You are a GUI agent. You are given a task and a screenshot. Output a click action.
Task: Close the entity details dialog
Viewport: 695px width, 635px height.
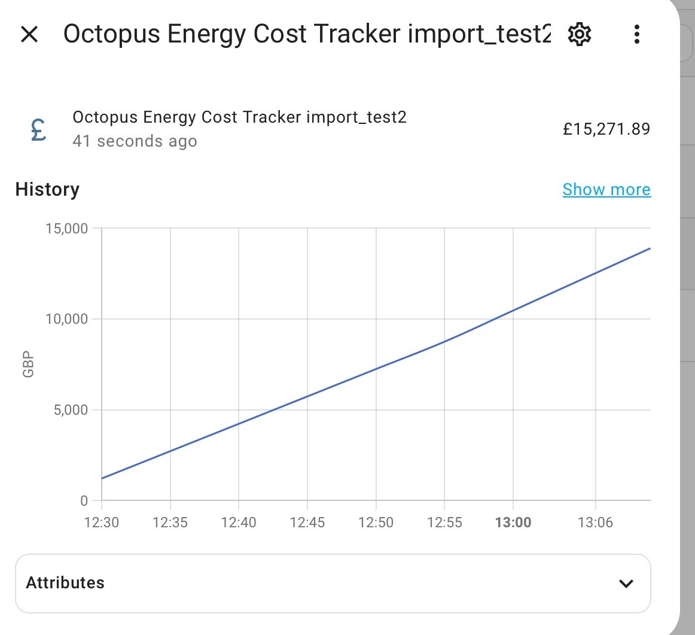pyautogui.click(x=29, y=34)
